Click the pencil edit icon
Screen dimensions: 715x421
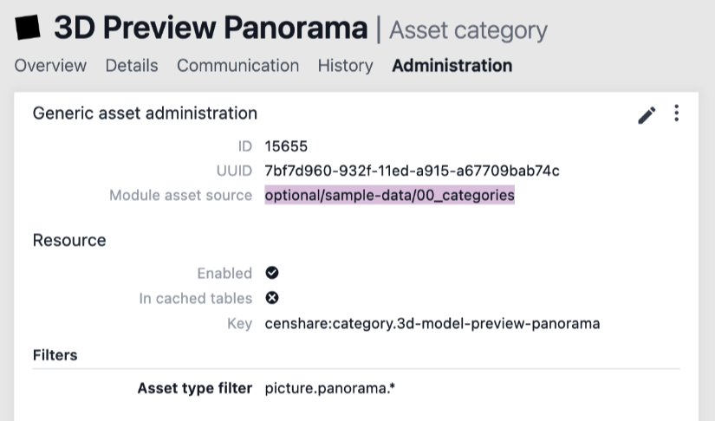click(x=647, y=116)
